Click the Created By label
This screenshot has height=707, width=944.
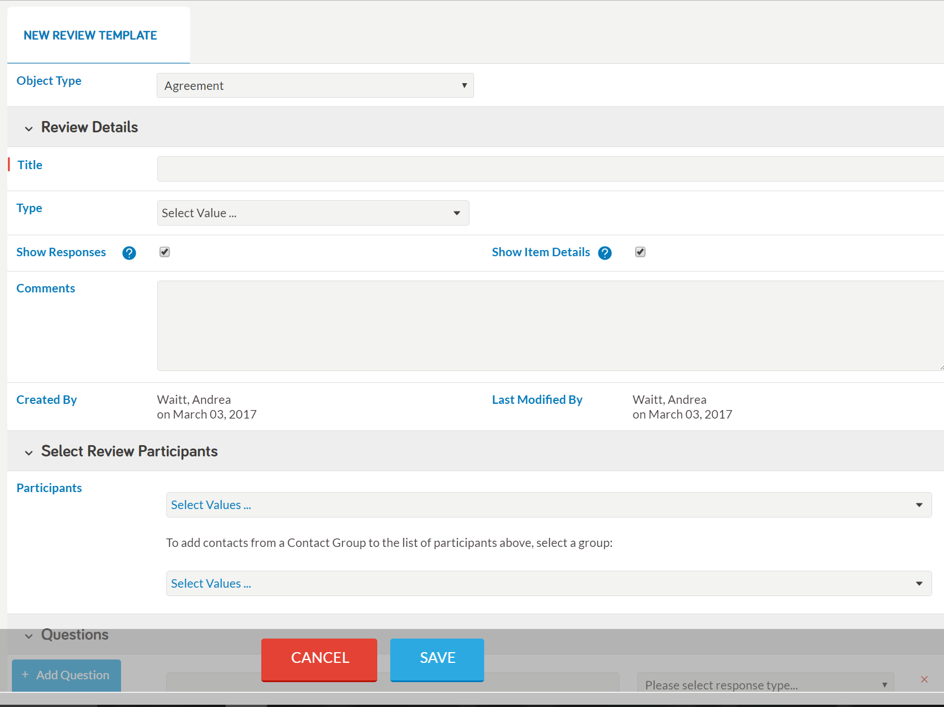click(46, 400)
